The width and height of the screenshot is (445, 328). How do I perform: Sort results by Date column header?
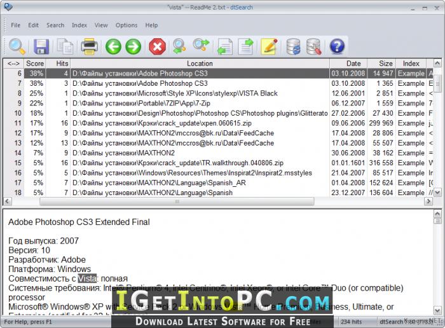(348, 64)
